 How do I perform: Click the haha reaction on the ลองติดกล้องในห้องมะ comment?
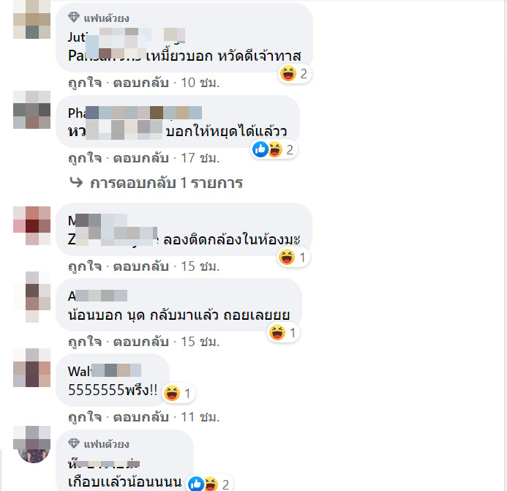pyautogui.click(x=293, y=258)
